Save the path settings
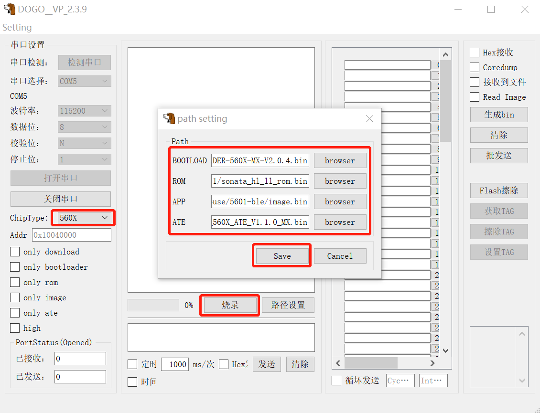 [282, 256]
